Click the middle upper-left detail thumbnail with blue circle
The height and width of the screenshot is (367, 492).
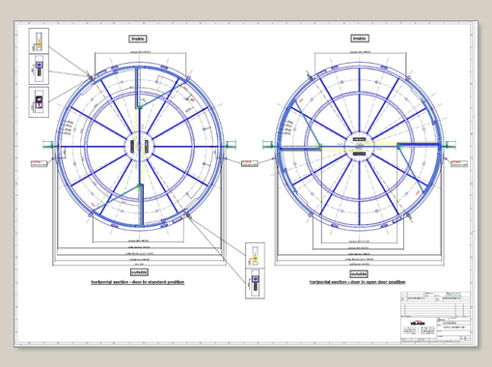[39, 70]
